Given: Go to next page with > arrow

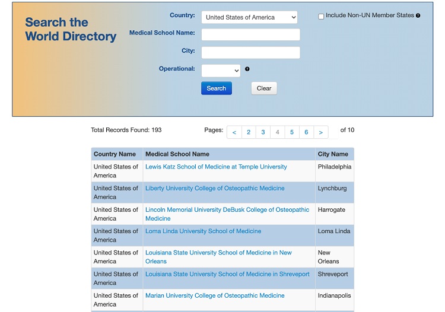Looking at the screenshot, I should point(320,132).
